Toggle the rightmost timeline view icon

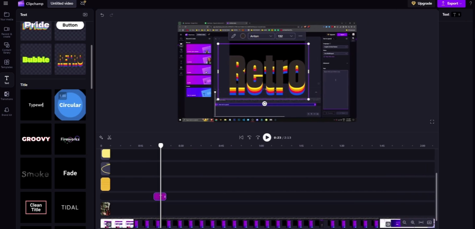[429, 222]
